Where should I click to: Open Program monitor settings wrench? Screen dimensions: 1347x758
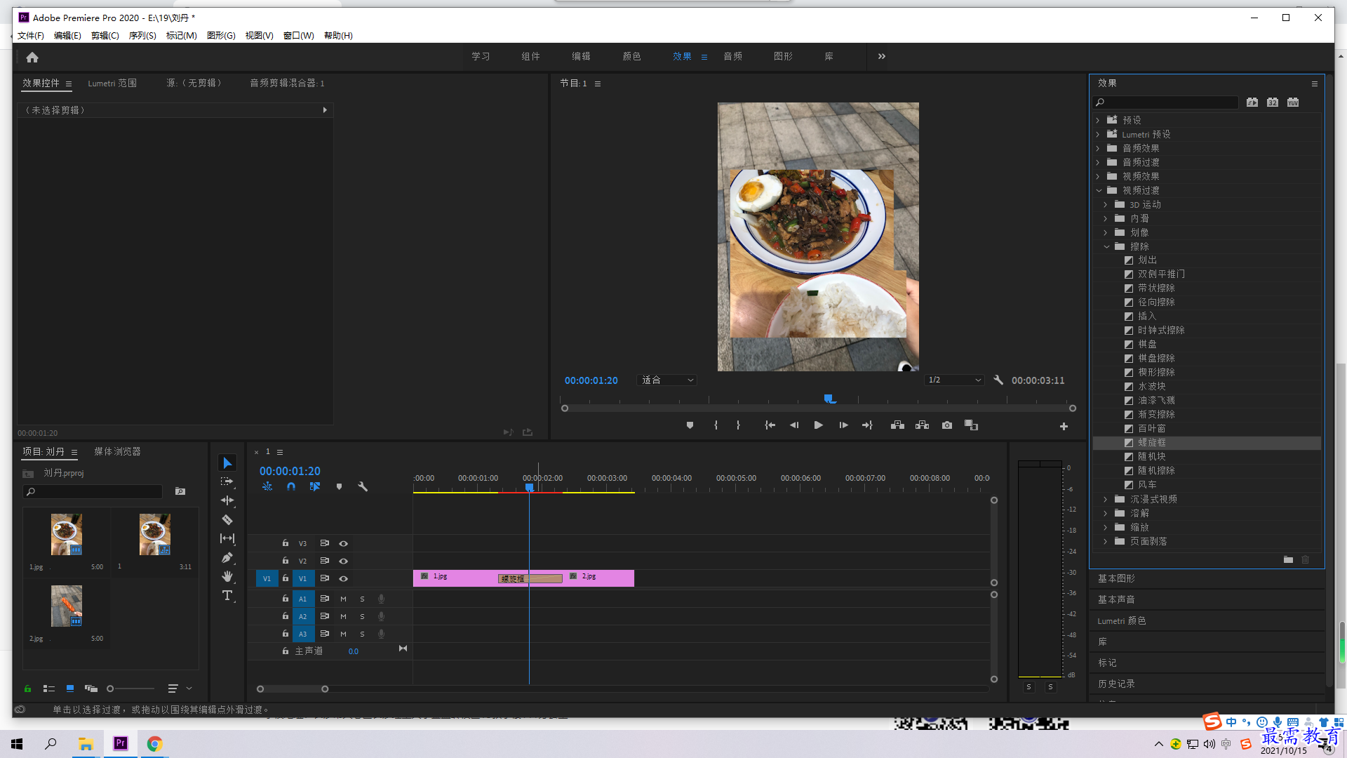pyautogui.click(x=998, y=380)
